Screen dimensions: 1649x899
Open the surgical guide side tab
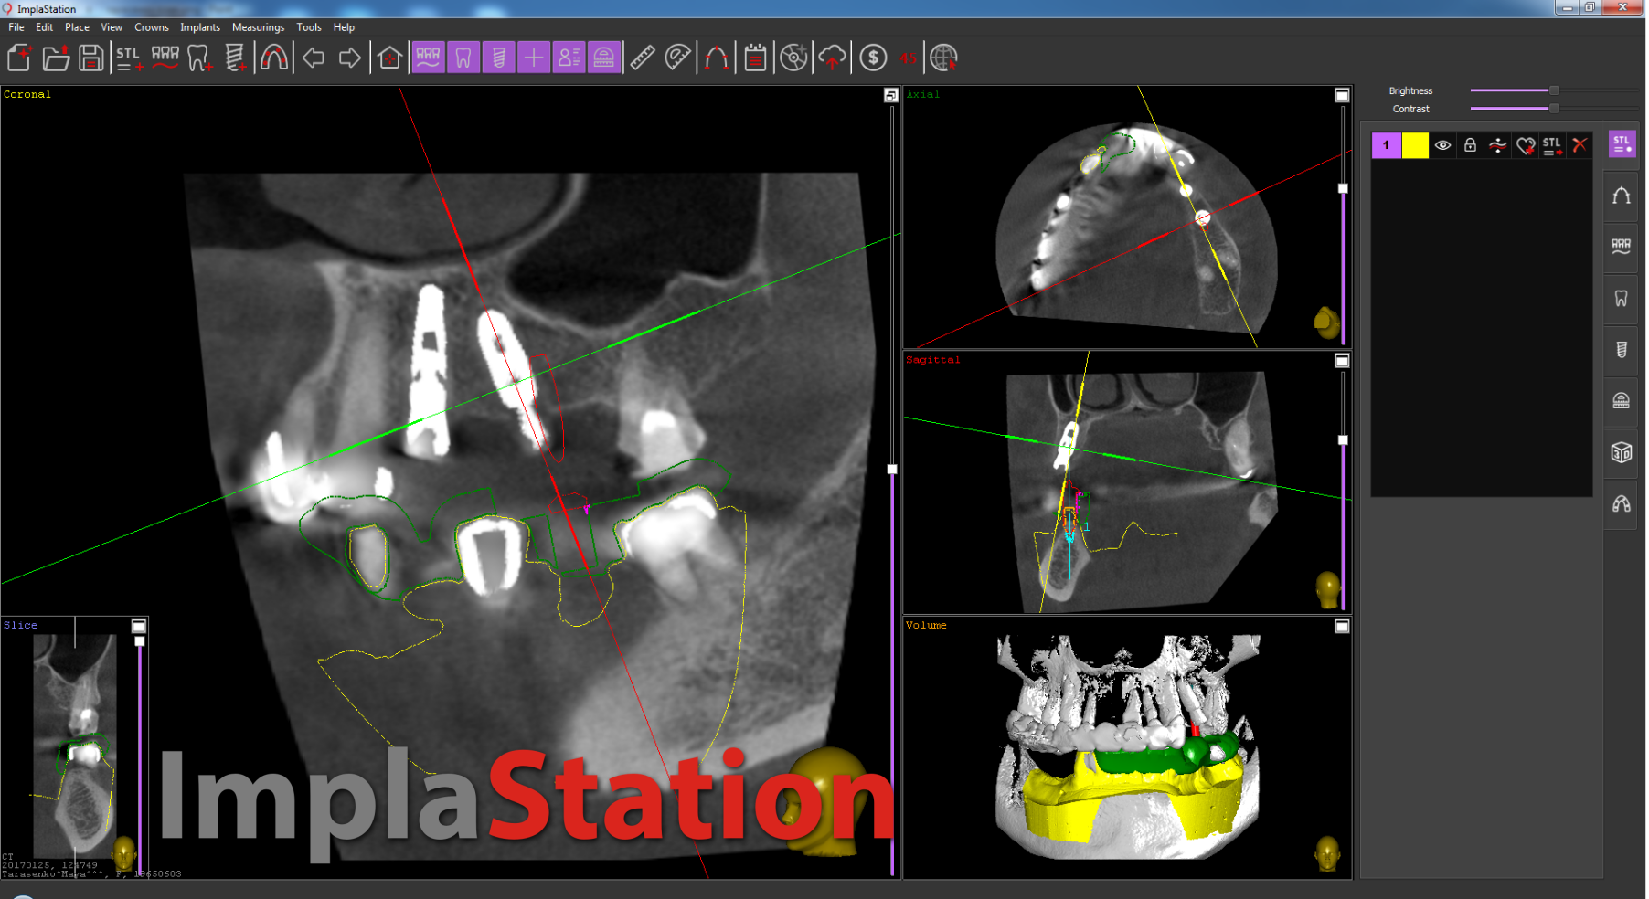pos(1621,503)
